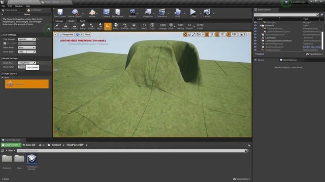Screen dimensions: 325x182
Task: Open the Cinematics toolbar icon
Action: click(x=162, y=13)
